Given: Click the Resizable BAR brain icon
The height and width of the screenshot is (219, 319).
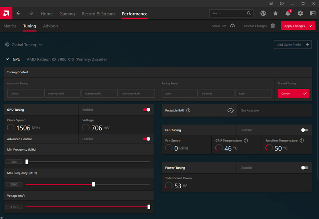Looking at the screenshot, I should click(230, 110).
